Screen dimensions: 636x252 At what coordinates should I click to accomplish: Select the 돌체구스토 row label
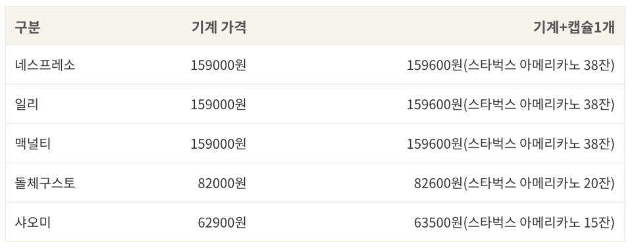[x=45, y=183]
